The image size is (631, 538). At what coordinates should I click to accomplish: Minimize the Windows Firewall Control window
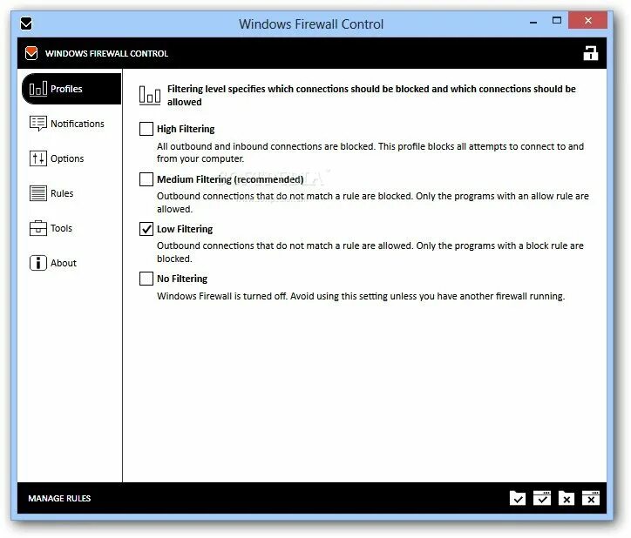[x=533, y=22]
